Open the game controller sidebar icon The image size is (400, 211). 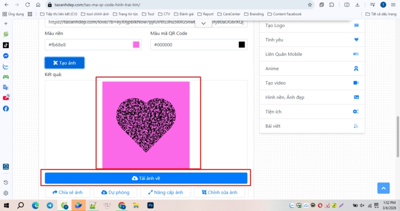(x=6, y=77)
